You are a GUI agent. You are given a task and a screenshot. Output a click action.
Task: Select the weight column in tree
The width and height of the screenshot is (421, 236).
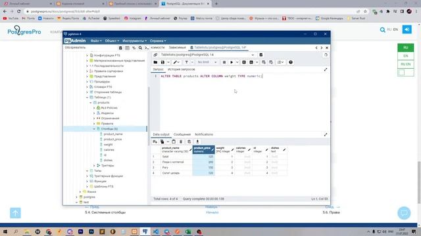tap(108, 144)
